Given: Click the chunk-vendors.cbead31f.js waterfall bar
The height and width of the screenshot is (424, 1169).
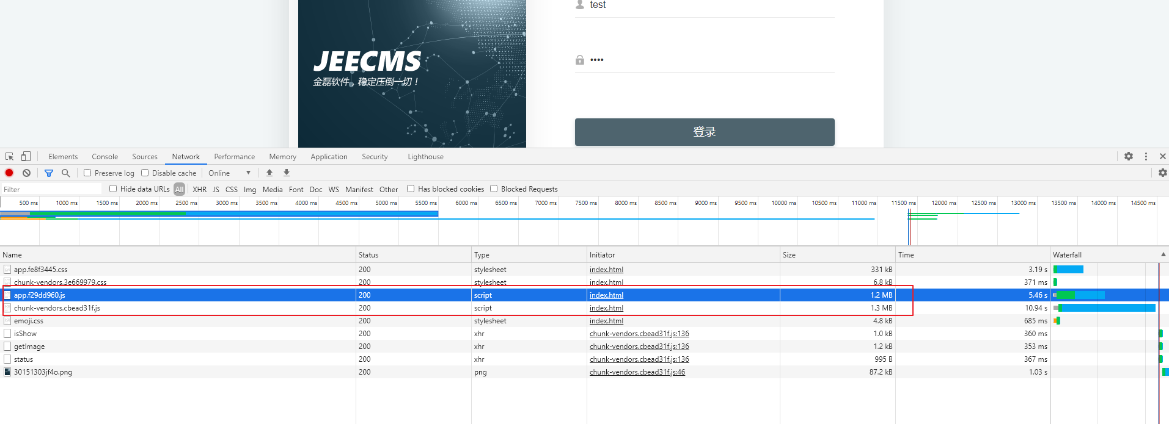Looking at the screenshot, I should [1105, 308].
